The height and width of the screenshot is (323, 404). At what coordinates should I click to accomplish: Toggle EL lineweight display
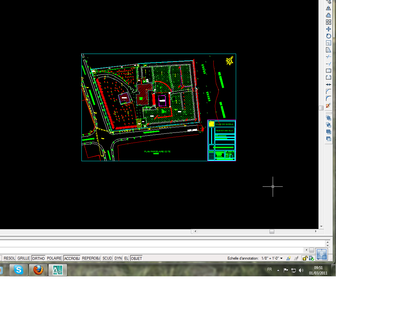126,258
